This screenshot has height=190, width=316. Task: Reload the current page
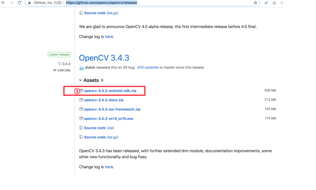19,3
